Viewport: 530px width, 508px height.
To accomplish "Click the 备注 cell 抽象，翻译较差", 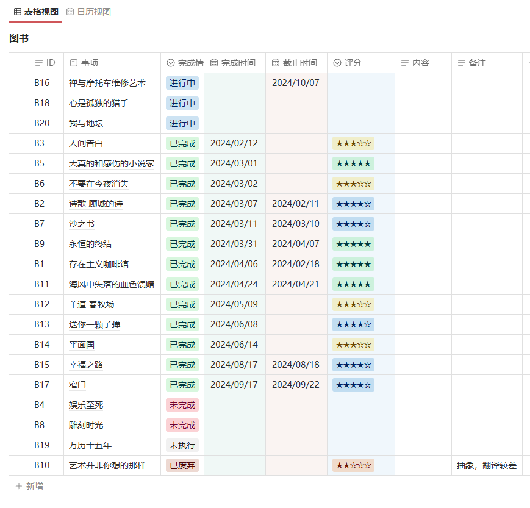I will point(486,465).
